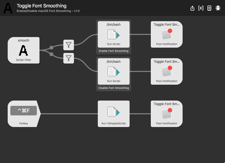Click the 'Toggle Font Smoothing' workflow title
This screenshot has width=225, height=163.
42,6
